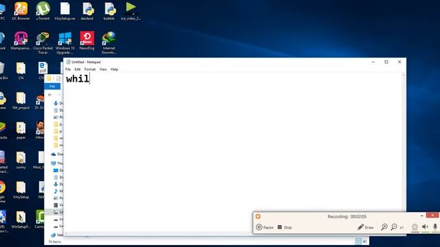Select VJoySetup folder on desktop
The height and width of the screenshot is (247, 440).
point(21,190)
